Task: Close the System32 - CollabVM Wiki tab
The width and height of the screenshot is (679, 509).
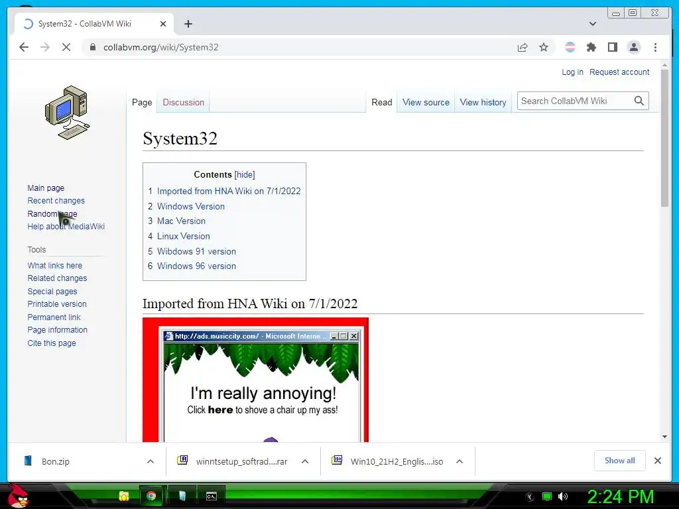Action: (163, 24)
